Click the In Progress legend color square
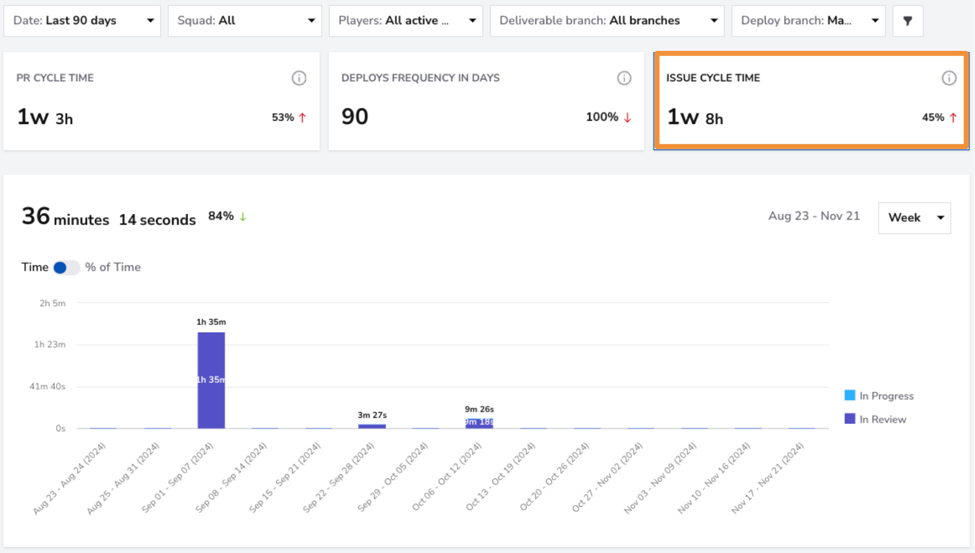Image resolution: width=975 pixels, height=553 pixels. click(x=850, y=395)
